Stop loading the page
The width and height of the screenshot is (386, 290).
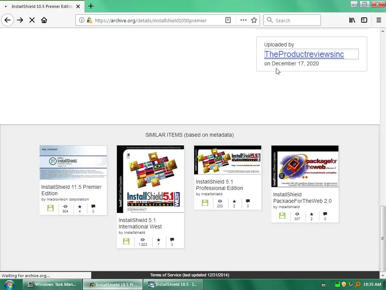coord(32,20)
